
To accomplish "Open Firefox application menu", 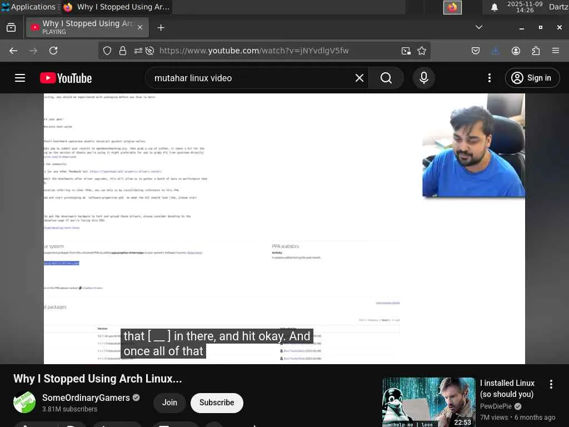I will 556,51.
